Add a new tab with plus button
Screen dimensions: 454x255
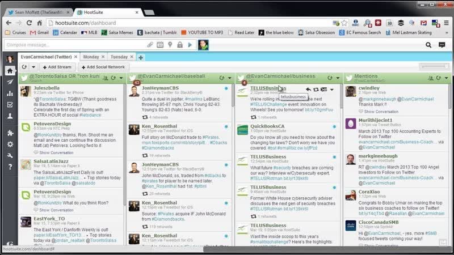pyautogui.click(x=141, y=58)
